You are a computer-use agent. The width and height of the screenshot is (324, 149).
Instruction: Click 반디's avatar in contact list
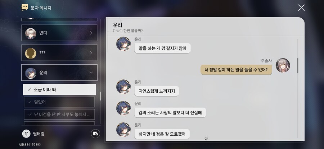[x=31, y=33]
